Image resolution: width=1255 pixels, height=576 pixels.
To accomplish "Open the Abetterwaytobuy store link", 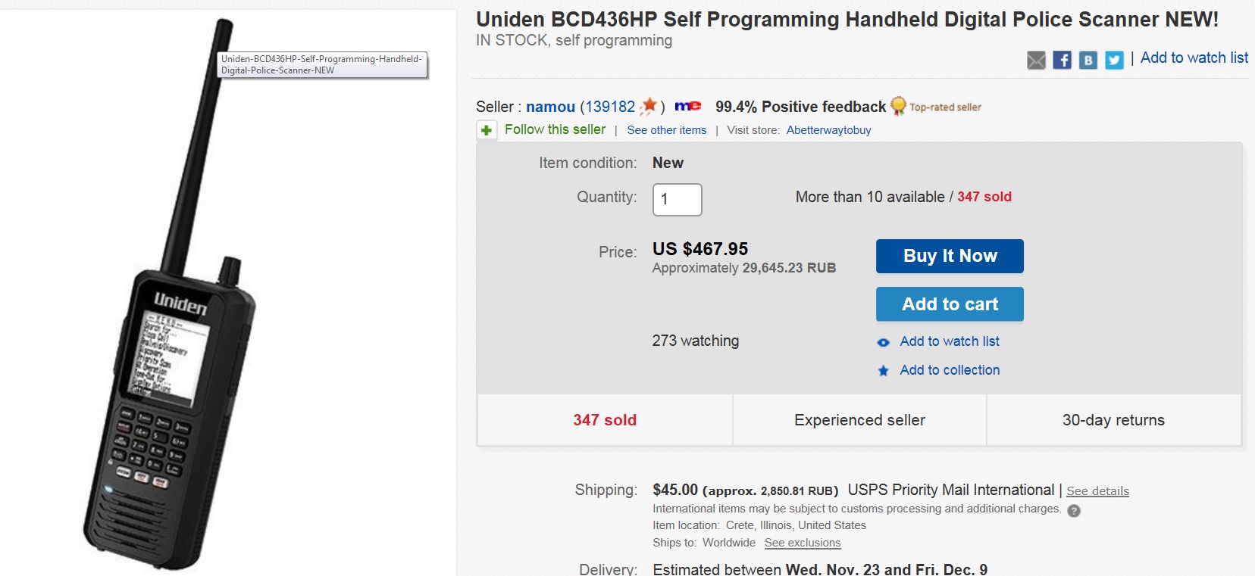I will click(828, 130).
